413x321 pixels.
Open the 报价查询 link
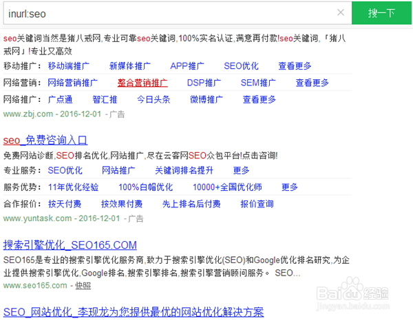tap(257, 204)
